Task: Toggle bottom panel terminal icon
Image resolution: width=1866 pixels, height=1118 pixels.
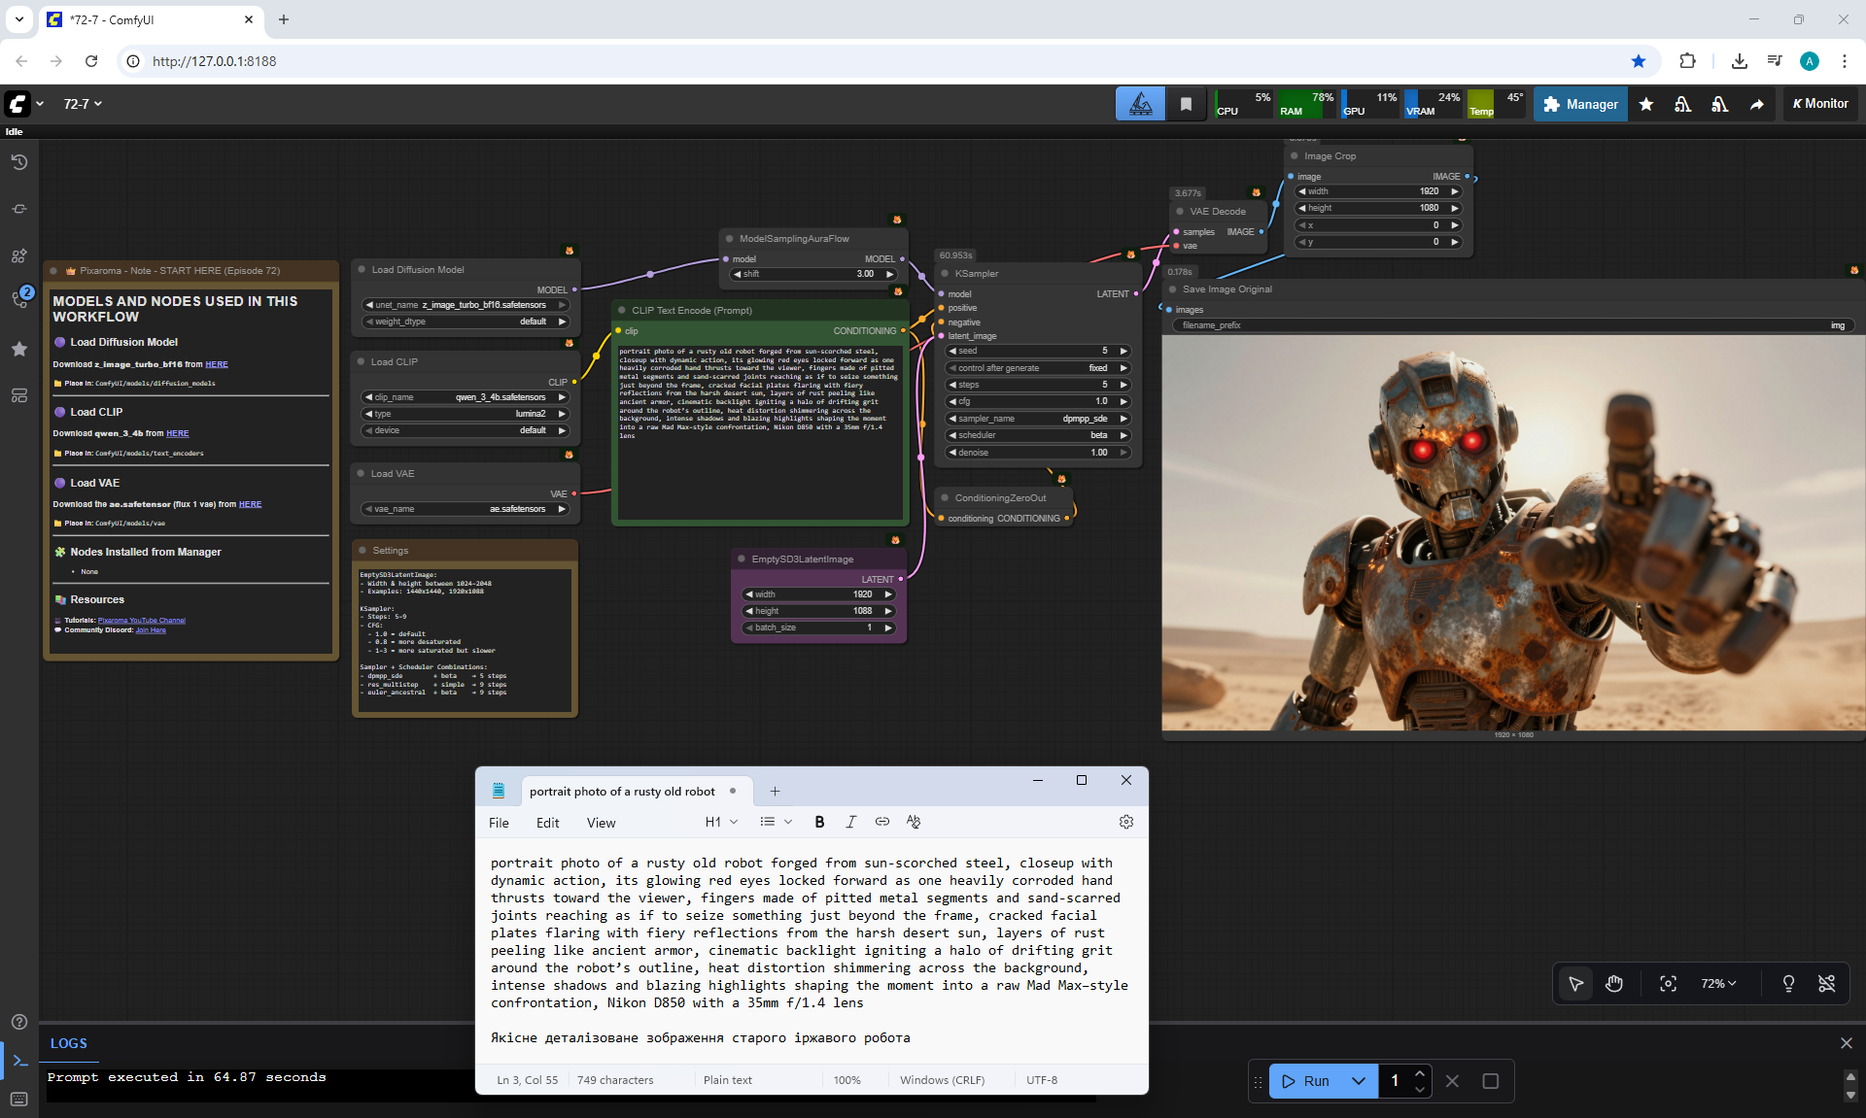Action: pyautogui.click(x=19, y=1061)
